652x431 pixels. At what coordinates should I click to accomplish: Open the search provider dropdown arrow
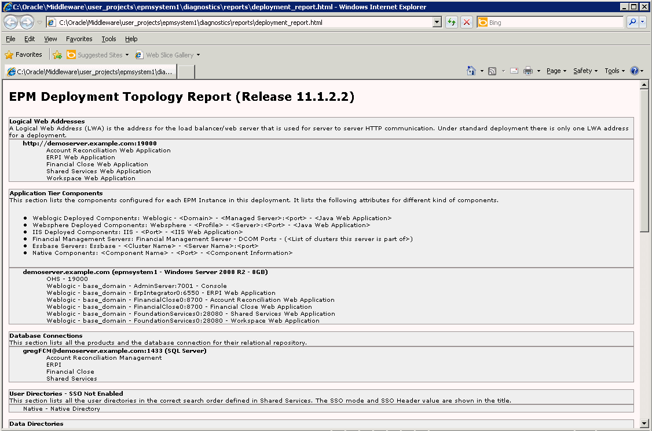pyautogui.click(x=642, y=22)
